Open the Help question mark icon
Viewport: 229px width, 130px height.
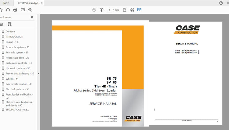click(221, 3)
